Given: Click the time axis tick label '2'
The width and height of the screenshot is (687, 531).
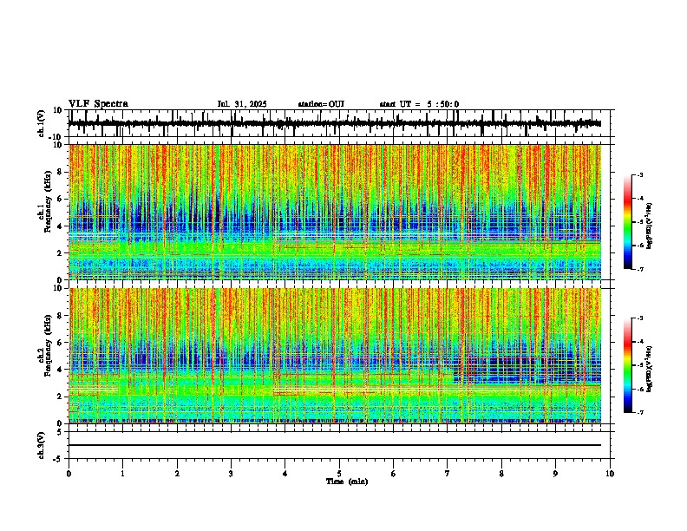Looking at the screenshot, I should coord(177,474).
